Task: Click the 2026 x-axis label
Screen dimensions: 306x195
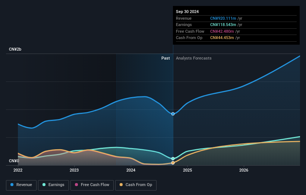Action: 244,170
